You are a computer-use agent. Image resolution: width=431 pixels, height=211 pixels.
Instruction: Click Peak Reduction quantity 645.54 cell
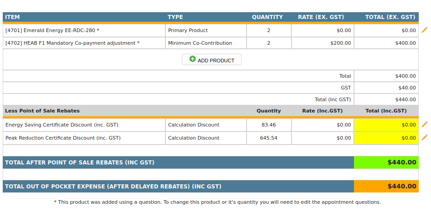click(x=269, y=138)
